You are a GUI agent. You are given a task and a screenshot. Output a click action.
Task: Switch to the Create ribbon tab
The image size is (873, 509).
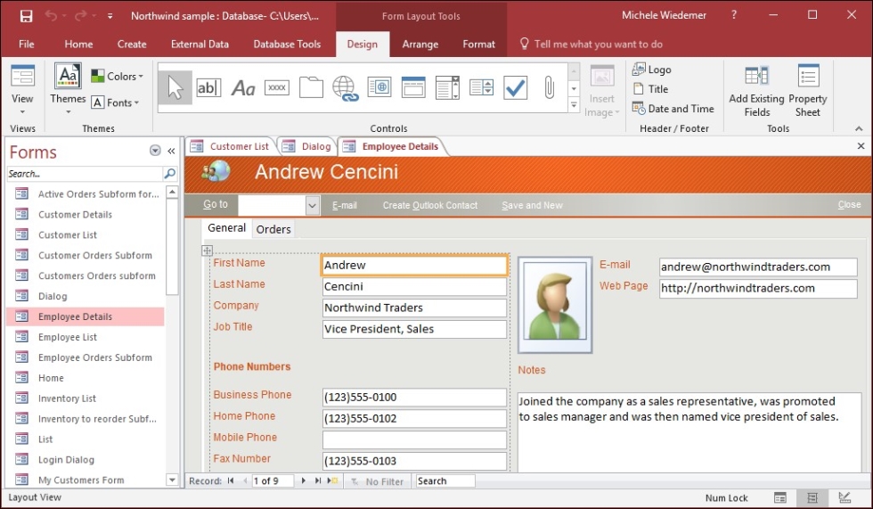click(132, 44)
